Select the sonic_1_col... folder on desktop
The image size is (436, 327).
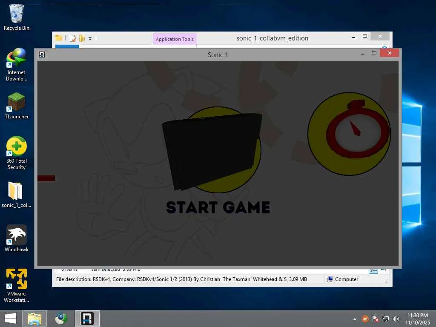pos(17,195)
